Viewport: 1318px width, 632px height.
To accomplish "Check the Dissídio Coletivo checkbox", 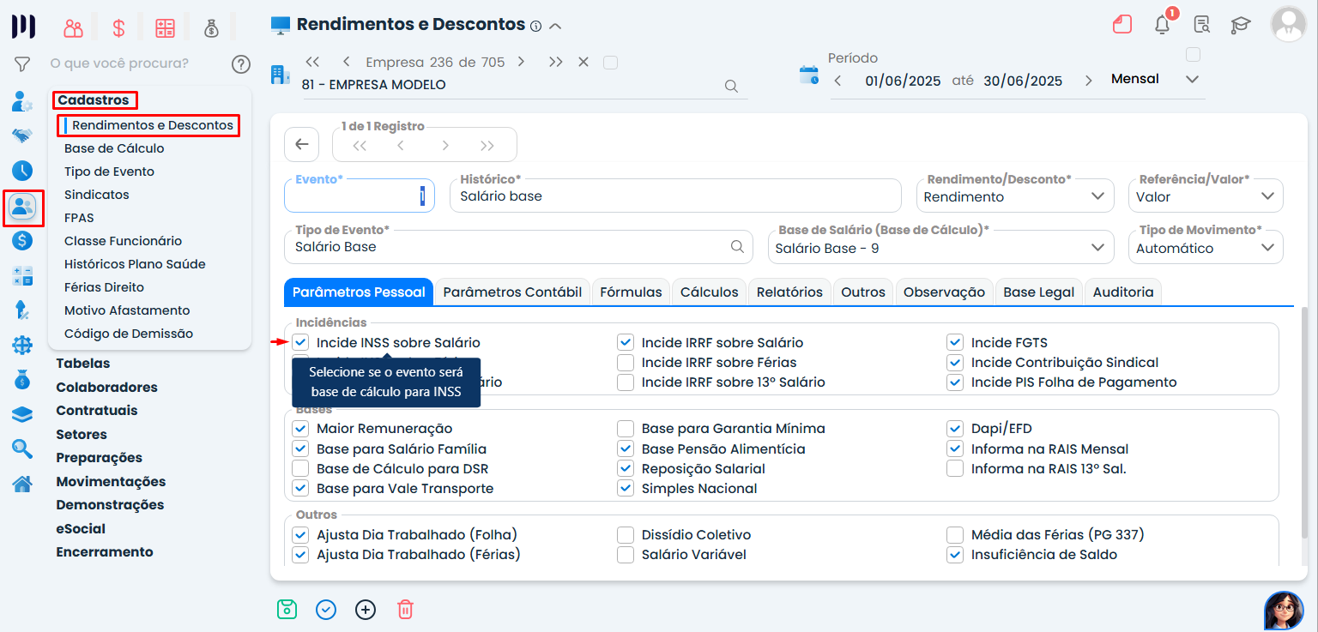I will click(x=626, y=535).
